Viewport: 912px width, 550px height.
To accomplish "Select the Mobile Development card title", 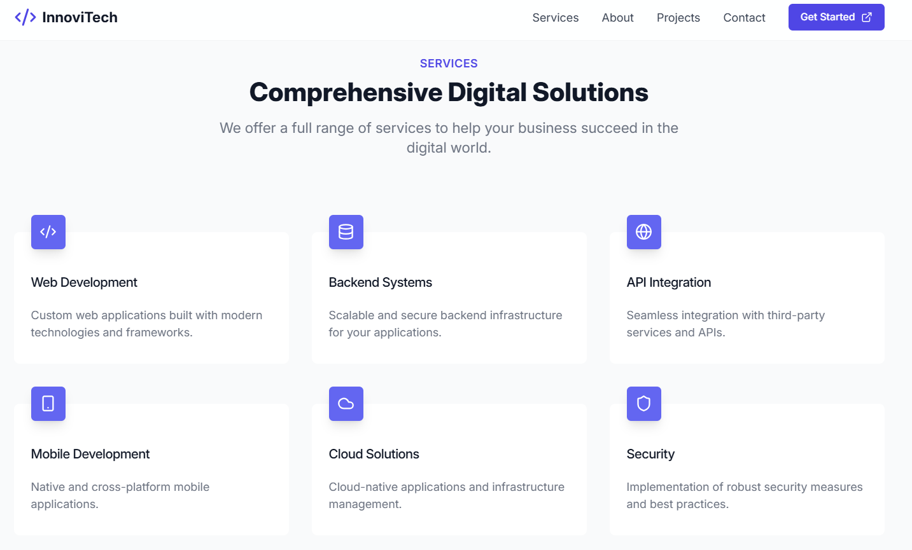I will pyautogui.click(x=90, y=454).
